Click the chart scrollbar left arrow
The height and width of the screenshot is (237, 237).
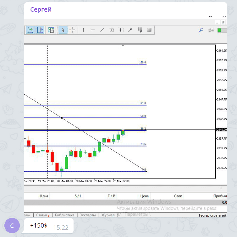[x=221, y=188]
